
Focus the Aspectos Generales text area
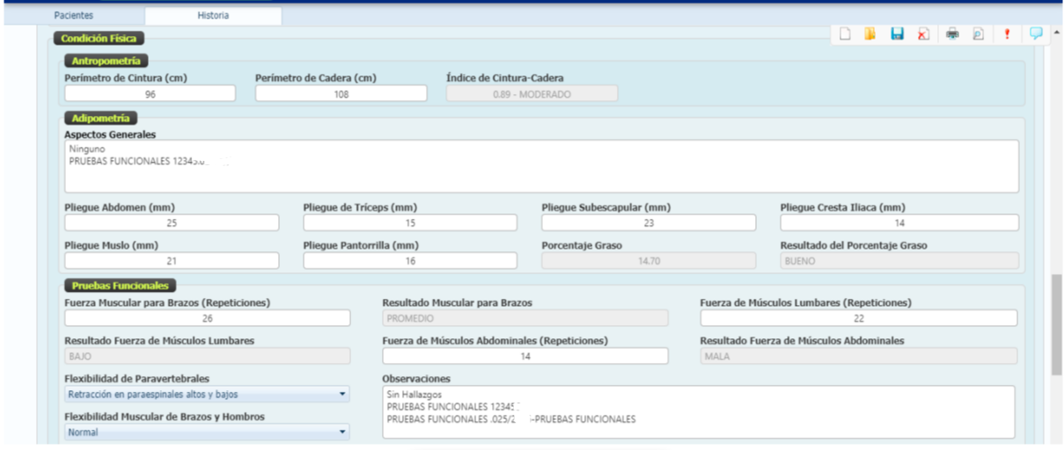541,166
